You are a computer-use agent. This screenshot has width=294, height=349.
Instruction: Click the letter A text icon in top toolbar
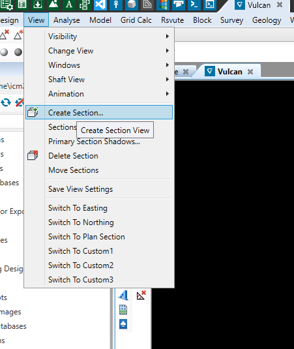pyautogui.click(x=69, y=5)
